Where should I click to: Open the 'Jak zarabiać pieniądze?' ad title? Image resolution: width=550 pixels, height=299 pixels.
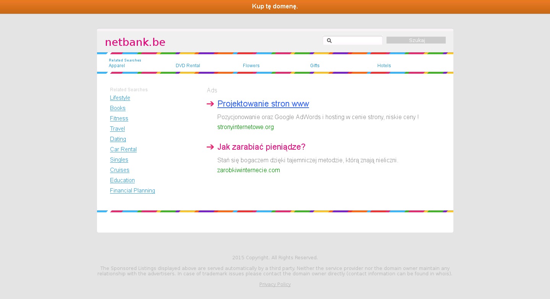(x=261, y=147)
